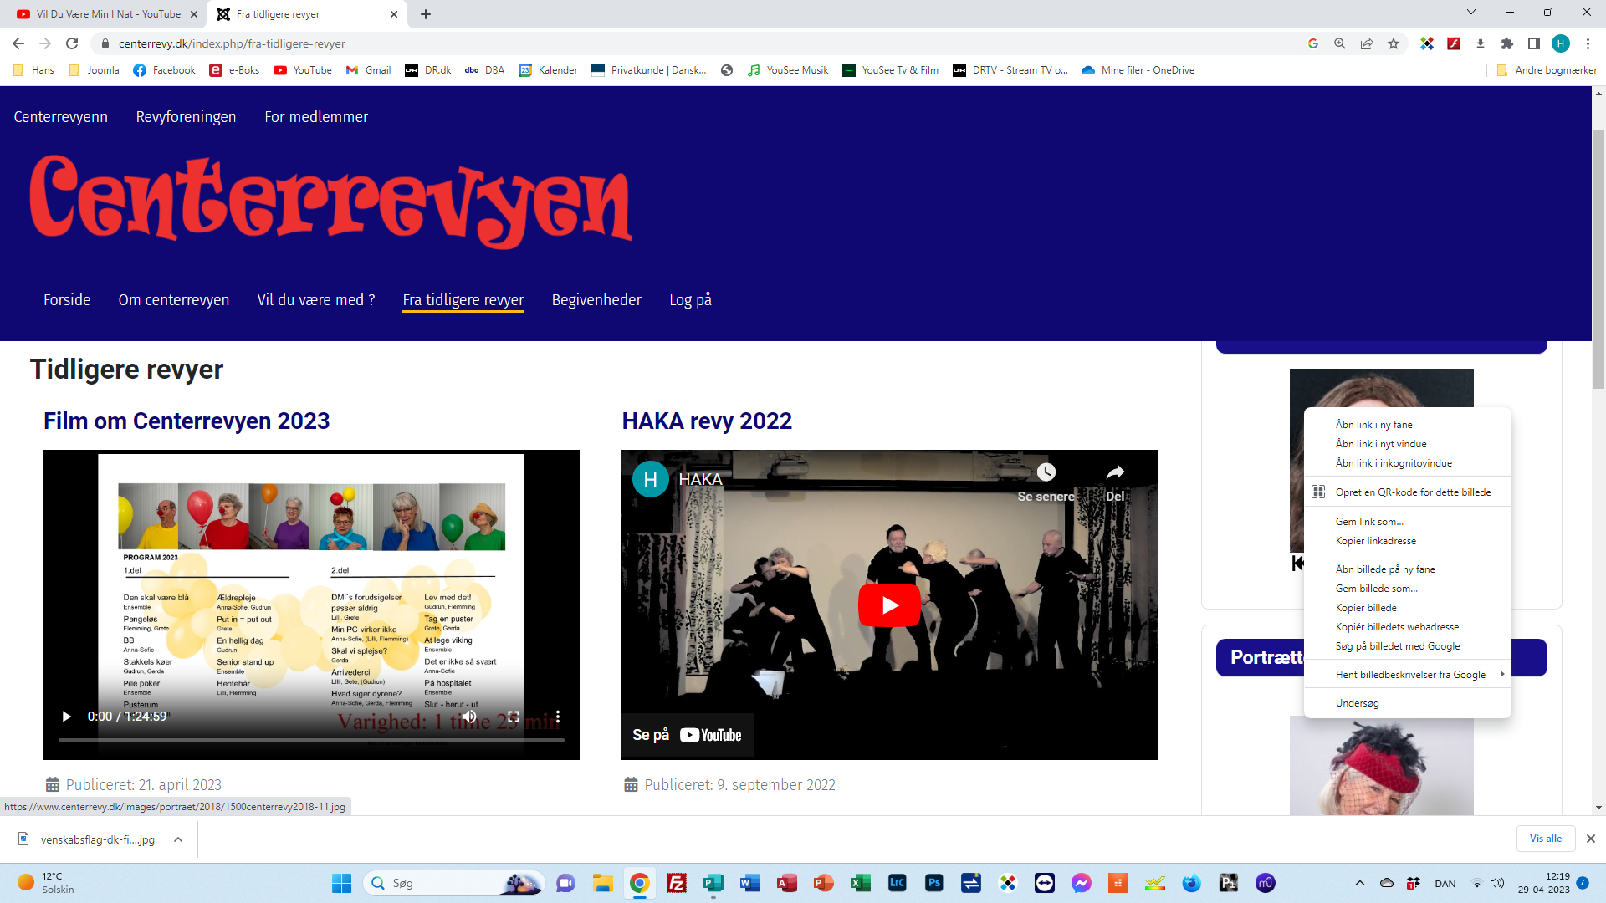Open the downloads icon in Chrome toolbar
This screenshot has width=1606, height=903.
1481,43
